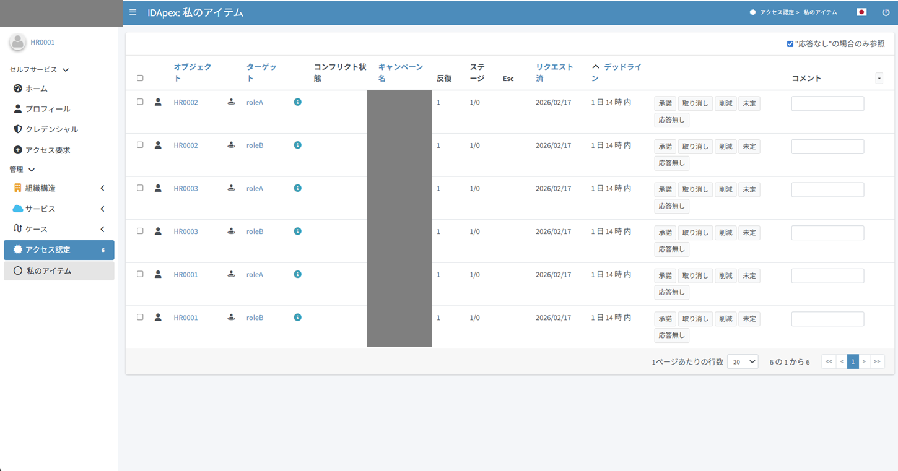Screen dimensions: 898x471
Task: Click 承諾 for HR0002 roleA
Action: 665,103
